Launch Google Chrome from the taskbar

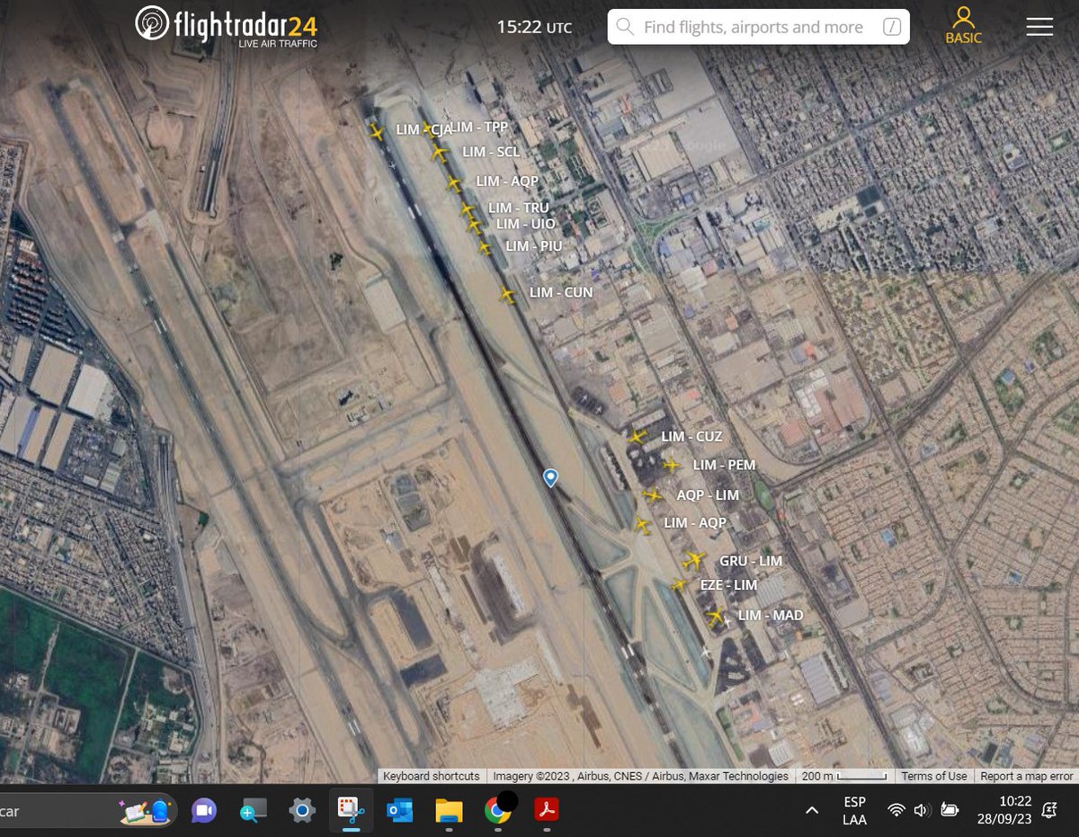click(x=499, y=810)
